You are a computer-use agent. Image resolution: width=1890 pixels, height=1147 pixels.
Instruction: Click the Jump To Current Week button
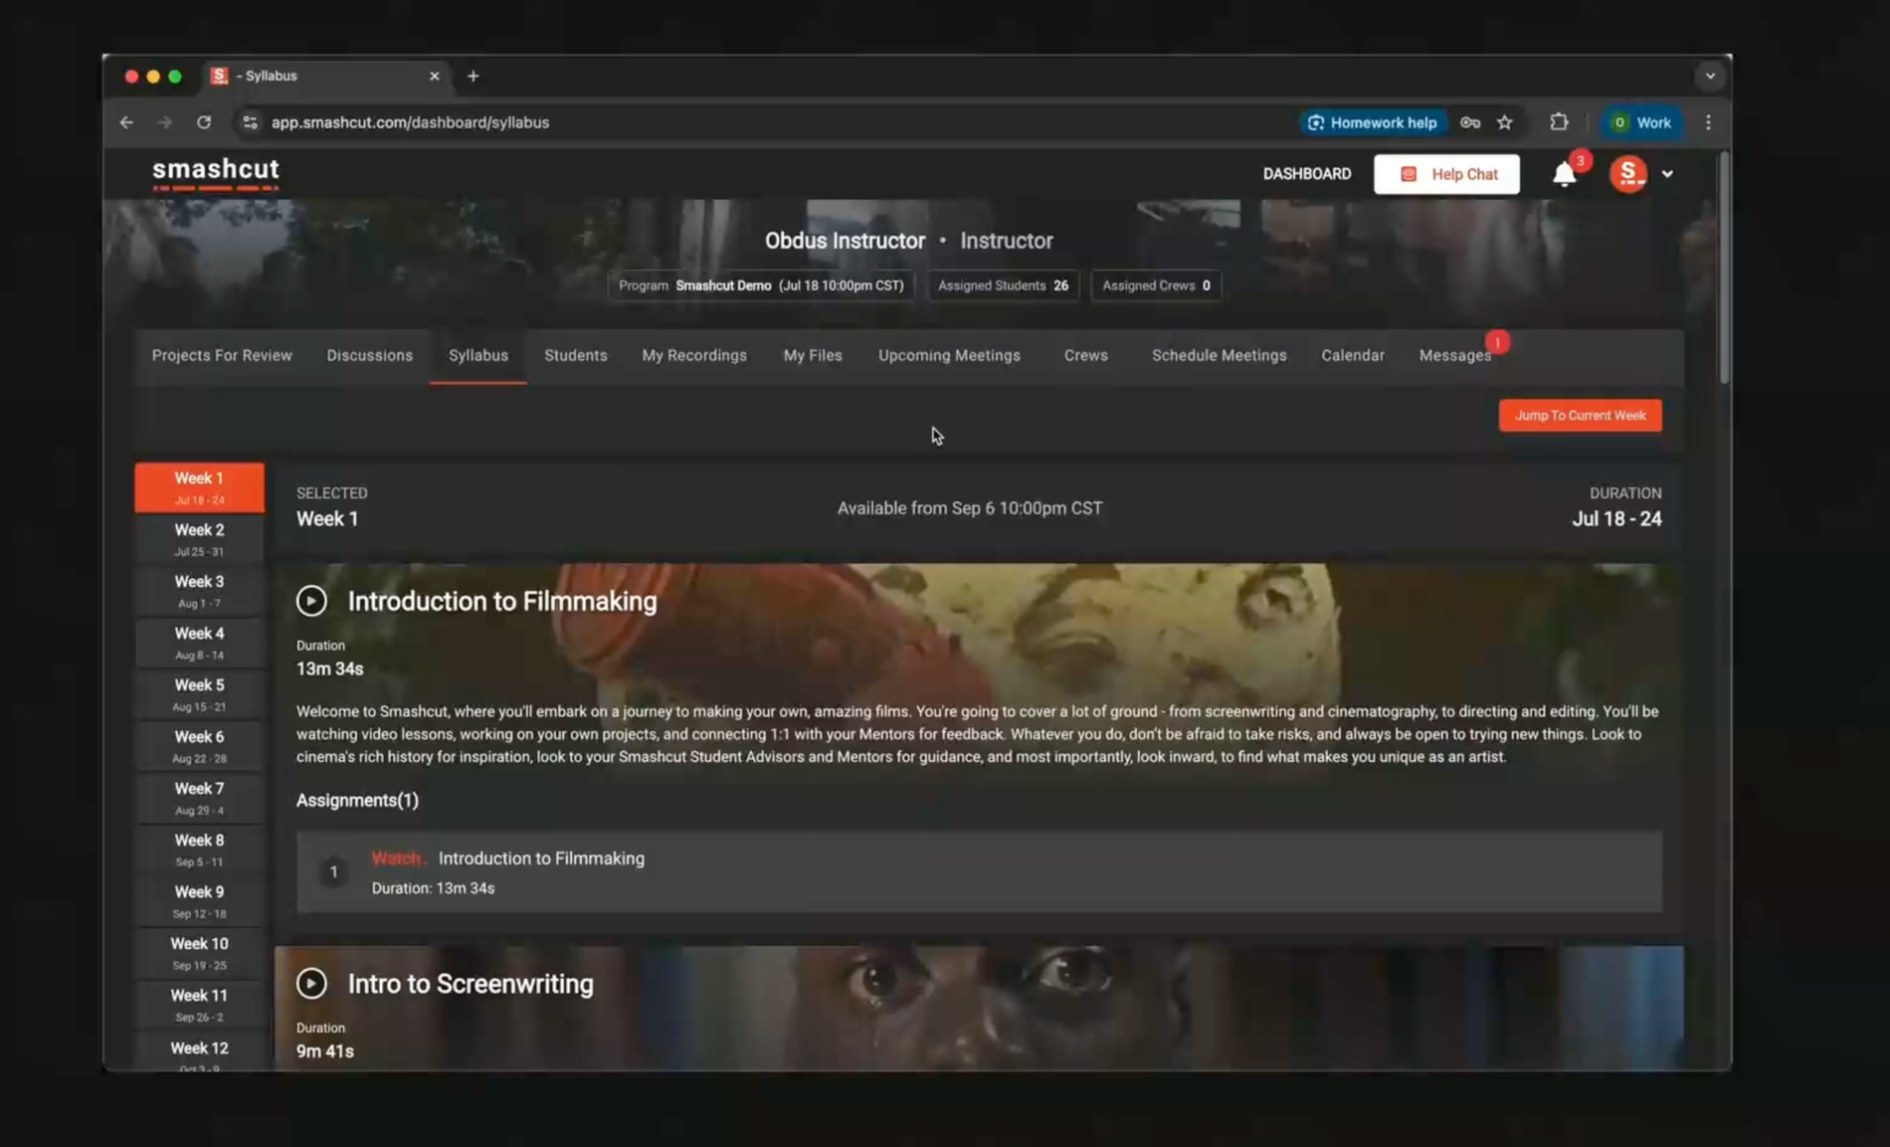(x=1580, y=416)
